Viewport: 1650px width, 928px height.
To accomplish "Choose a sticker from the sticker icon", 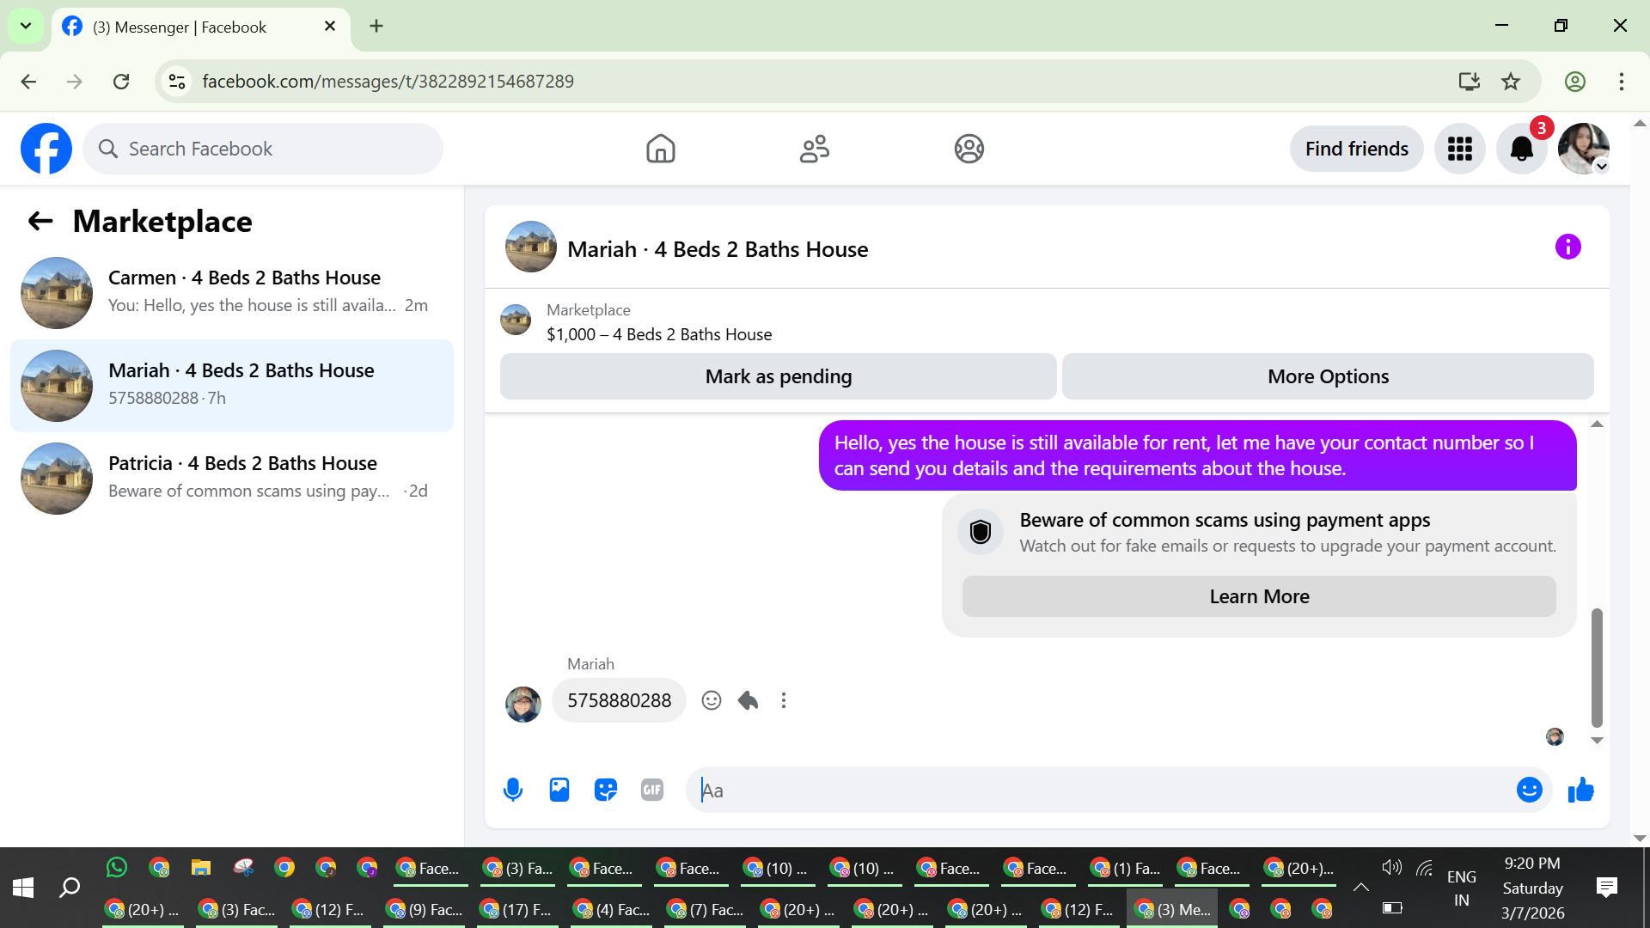I will pyautogui.click(x=606, y=790).
